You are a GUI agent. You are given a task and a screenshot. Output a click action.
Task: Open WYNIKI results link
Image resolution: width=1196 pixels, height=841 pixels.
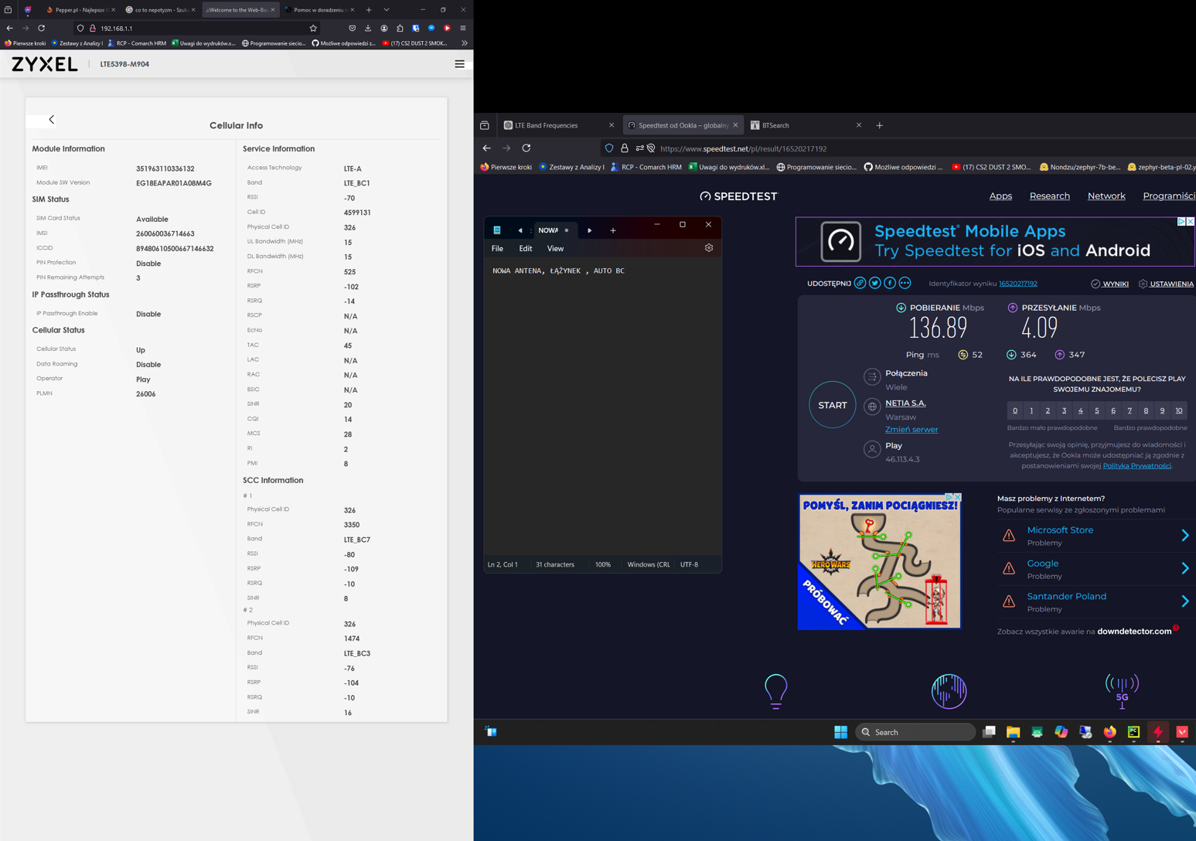pyautogui.click(x=1109, y=284)
